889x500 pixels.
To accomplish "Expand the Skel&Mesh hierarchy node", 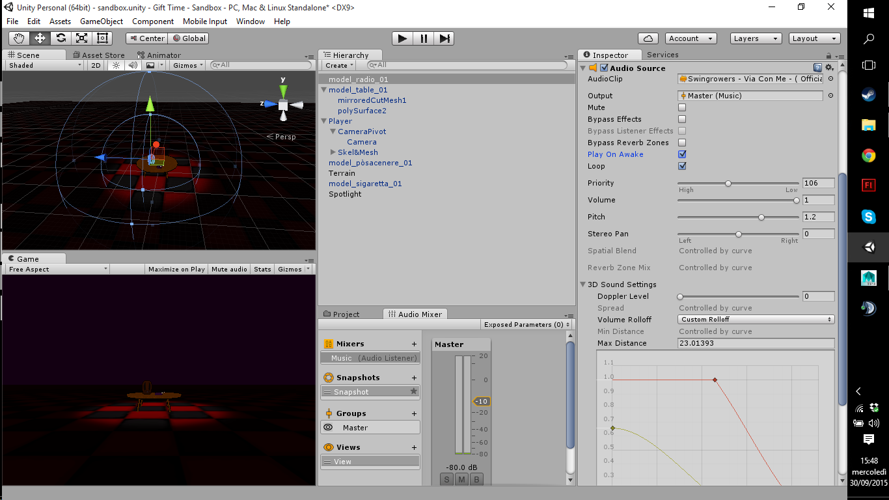I will [333, 152].
